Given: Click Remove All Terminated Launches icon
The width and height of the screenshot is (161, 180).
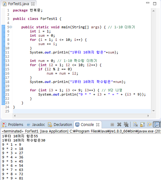Looking at the screenshot, I should [126, 124].
